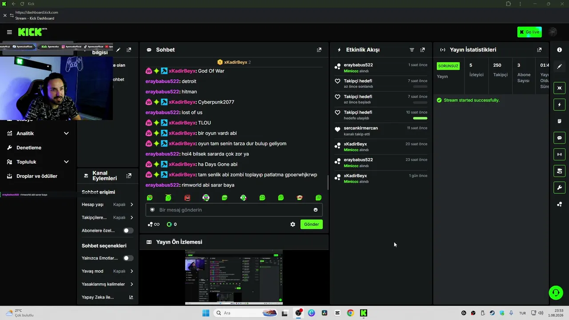Click the channel points infinity icon
The width and height of the screenshot is (569, 320).
tap(154, 224)
